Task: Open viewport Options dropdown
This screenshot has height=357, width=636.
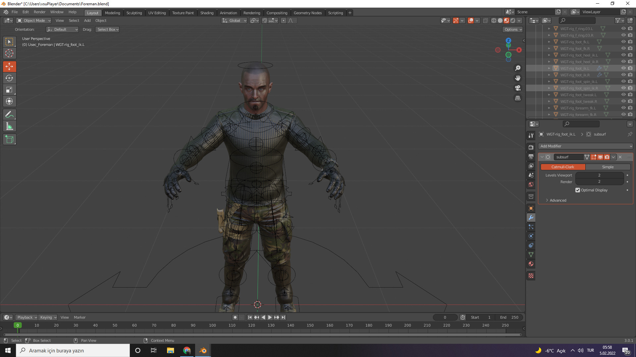Action: (513, 29)
